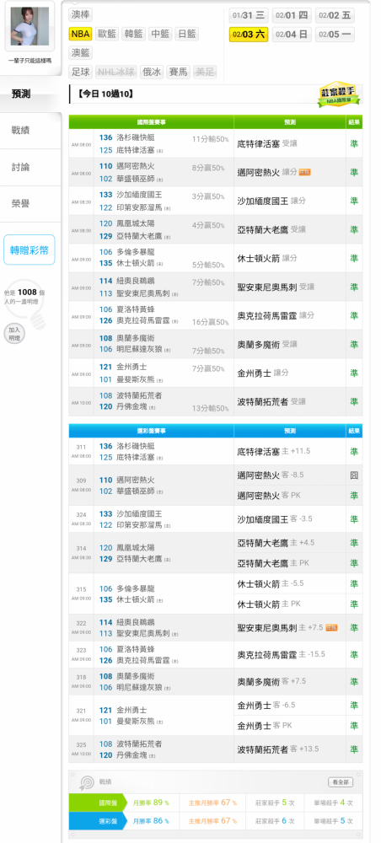Open the 賽馬 tab
Viewport: 381px width, 843px height.
point(177,72)
